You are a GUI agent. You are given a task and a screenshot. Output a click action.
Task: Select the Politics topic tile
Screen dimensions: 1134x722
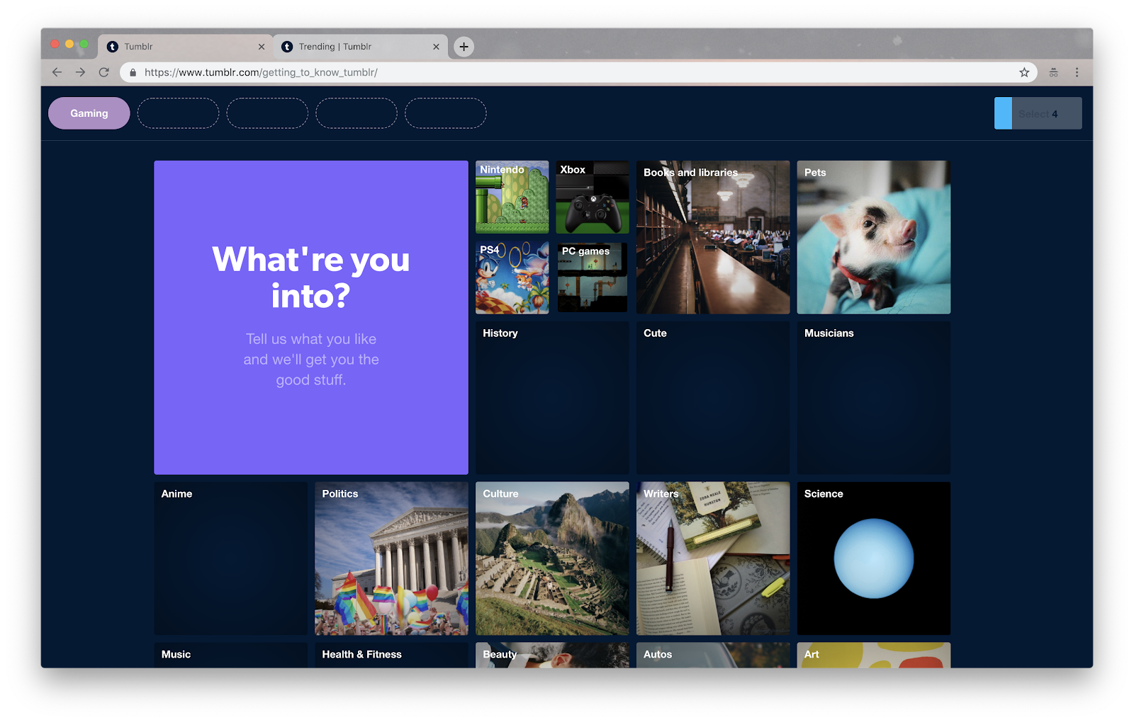coord(391,558)
